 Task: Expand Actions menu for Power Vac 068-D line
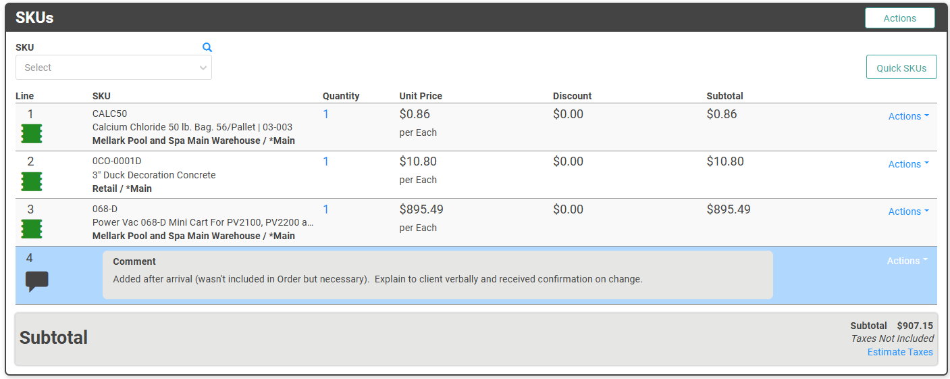(x=907, y=211)
